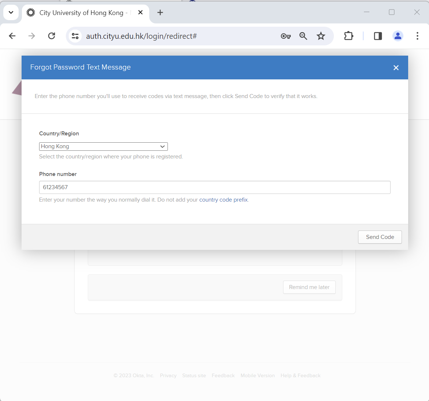Click the zoom magnifier icon

click(303, 36)
